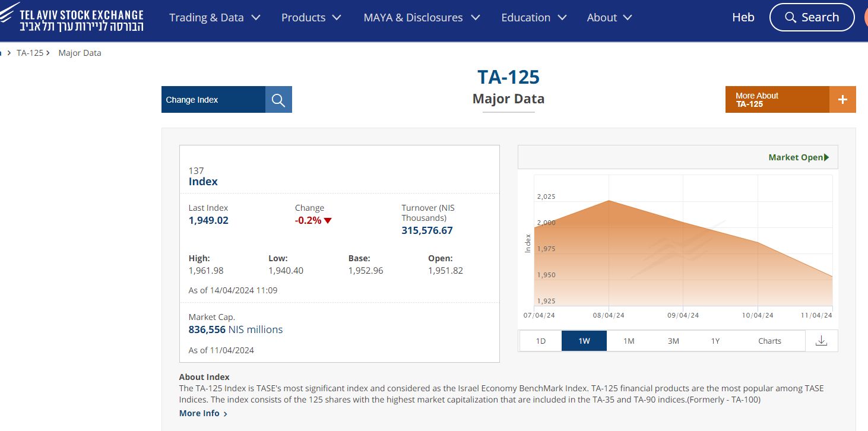The height and width of the screenshot is (431, 868).
Task: Expand the Education menu
Action: pos(534,18)
